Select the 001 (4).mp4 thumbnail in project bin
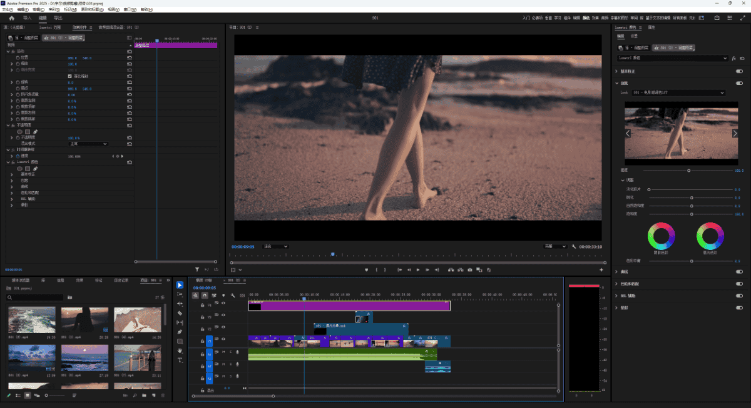The width and height of the screenshot is (751, 408). 138,320
